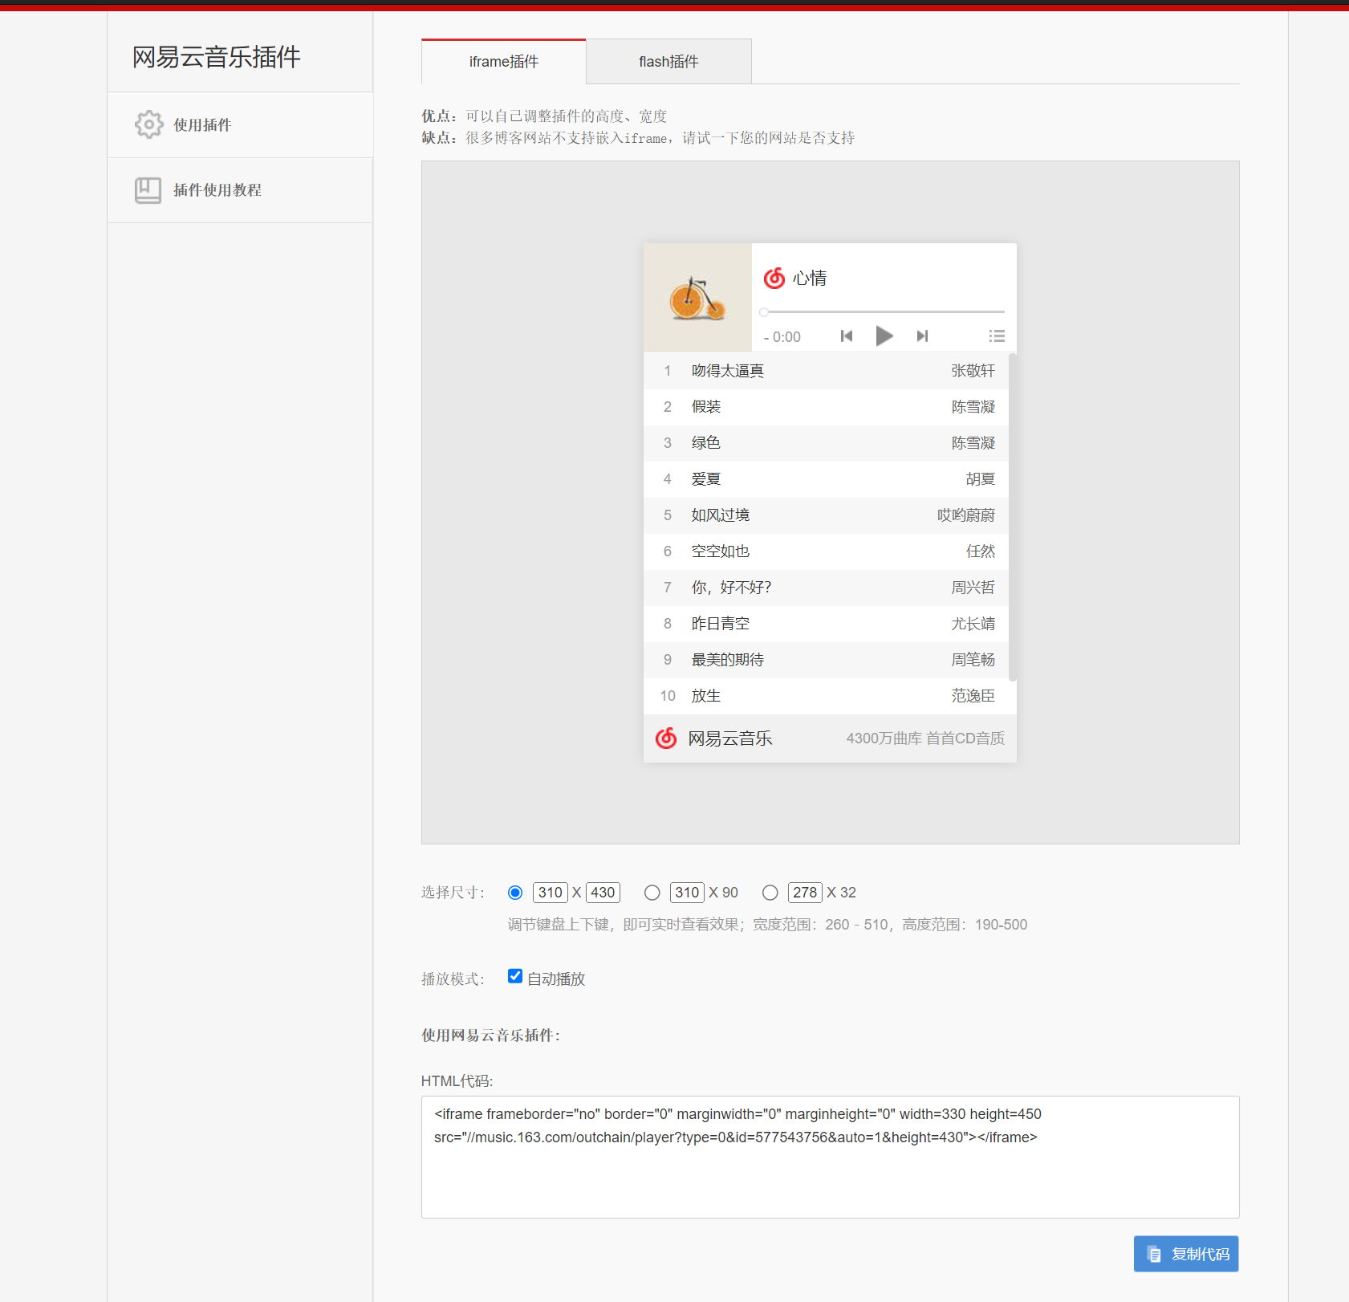Screen dimensions: 1349x1302
Task: Click artist name 范逸臣
Action: click(x=973, y=696)
